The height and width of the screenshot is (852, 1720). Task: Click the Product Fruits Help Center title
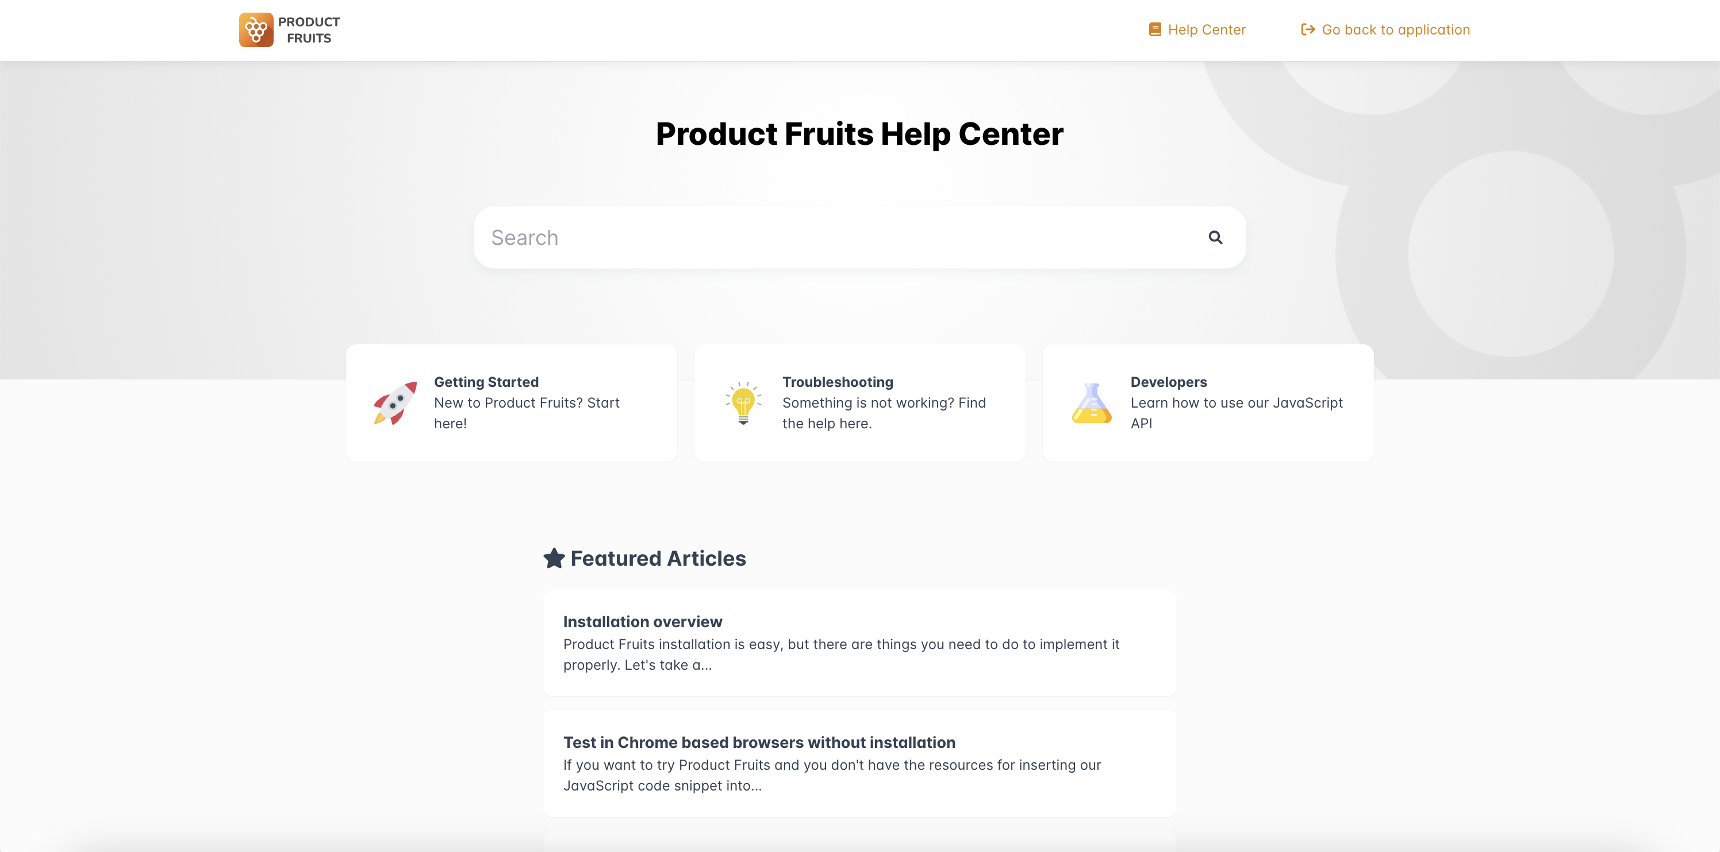[859, 133]
